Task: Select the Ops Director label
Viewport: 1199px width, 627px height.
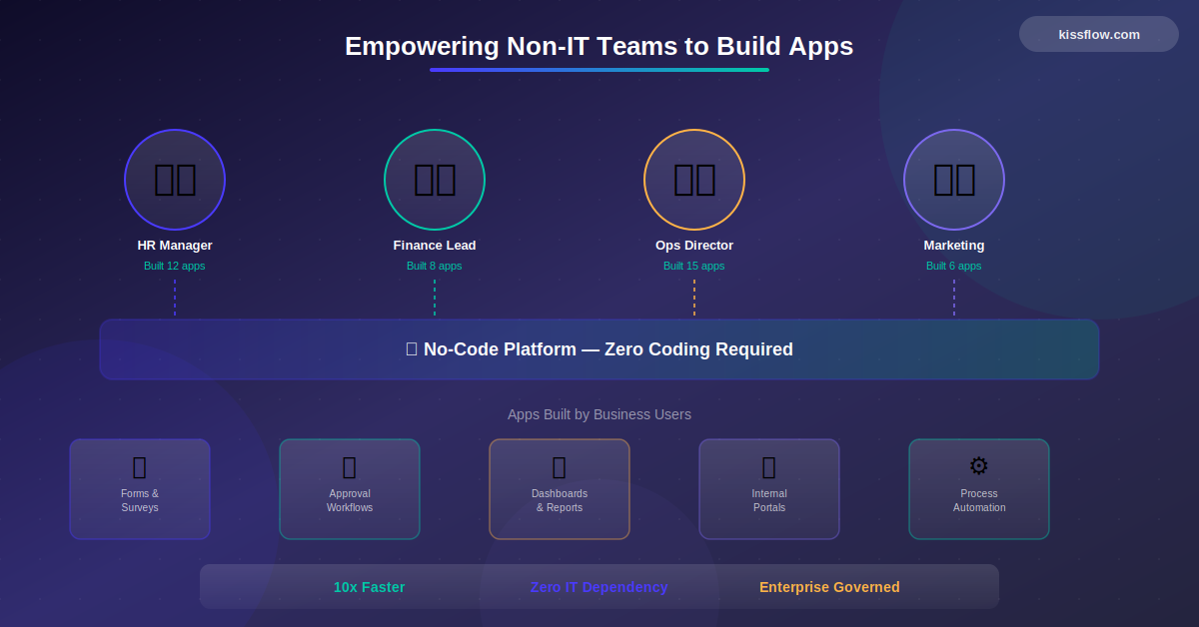Action: (694, 246)
